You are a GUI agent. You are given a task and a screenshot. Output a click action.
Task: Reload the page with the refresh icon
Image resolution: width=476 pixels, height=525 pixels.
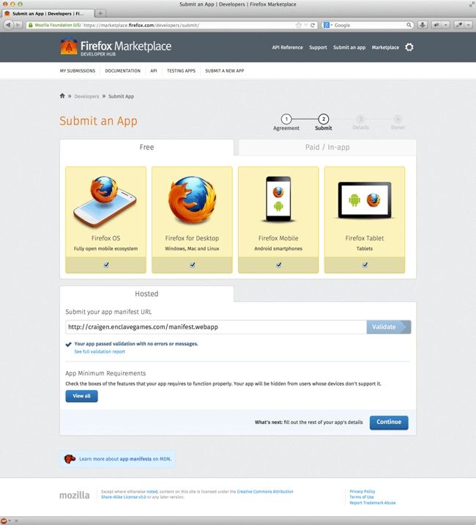[x=313, y=25]
